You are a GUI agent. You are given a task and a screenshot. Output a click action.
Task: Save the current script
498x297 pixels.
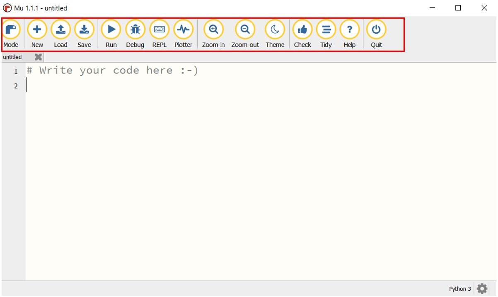(x=84, y=34)
